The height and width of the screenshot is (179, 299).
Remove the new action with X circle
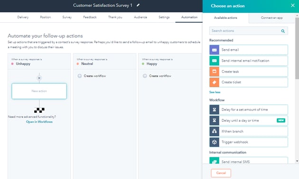point(39,78)
